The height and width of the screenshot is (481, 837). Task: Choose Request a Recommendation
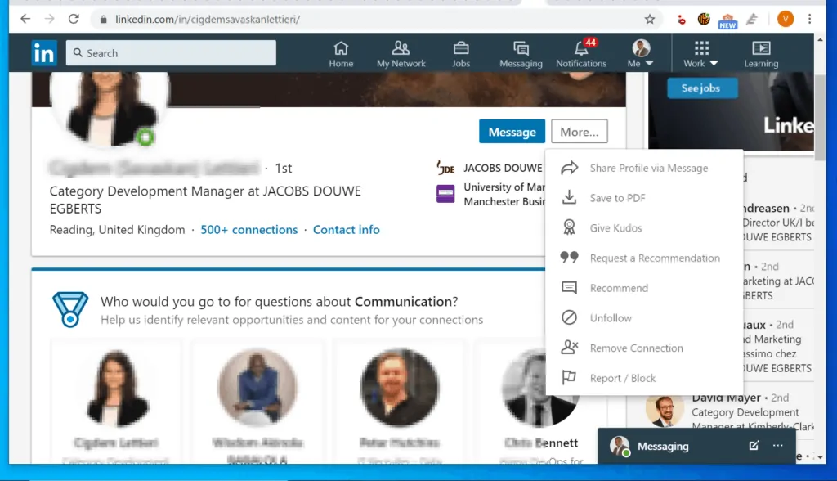click(644, 258)
